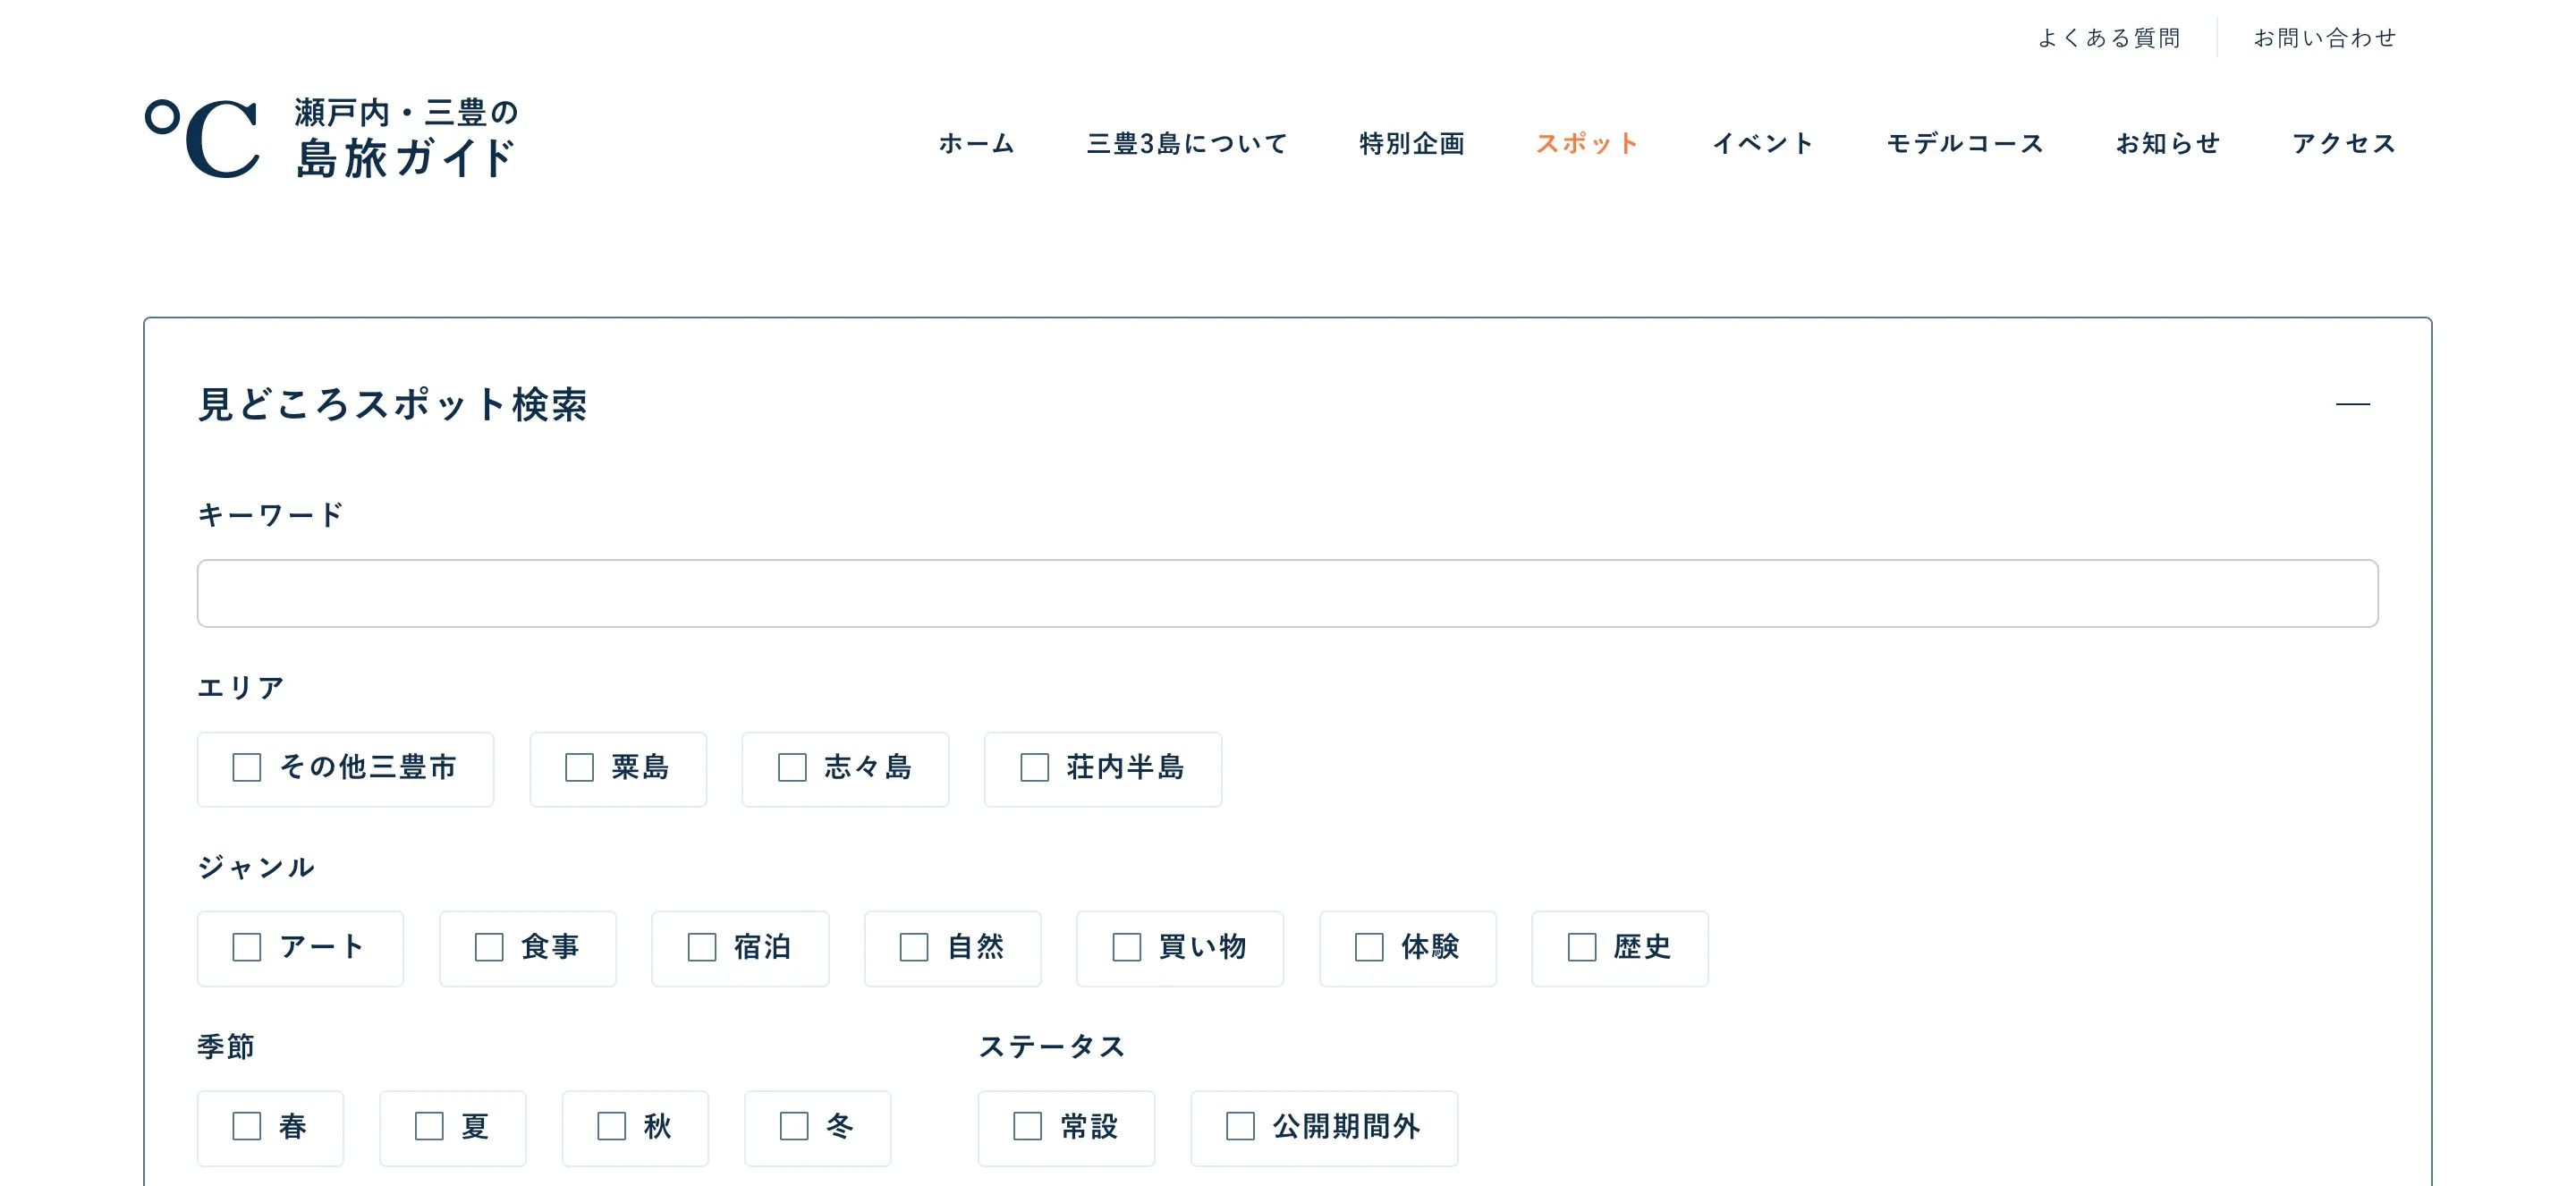Enable the 冬 season filter
The width and height of the screenshot is (2576, 1186).
click(x=794, y=1126)
